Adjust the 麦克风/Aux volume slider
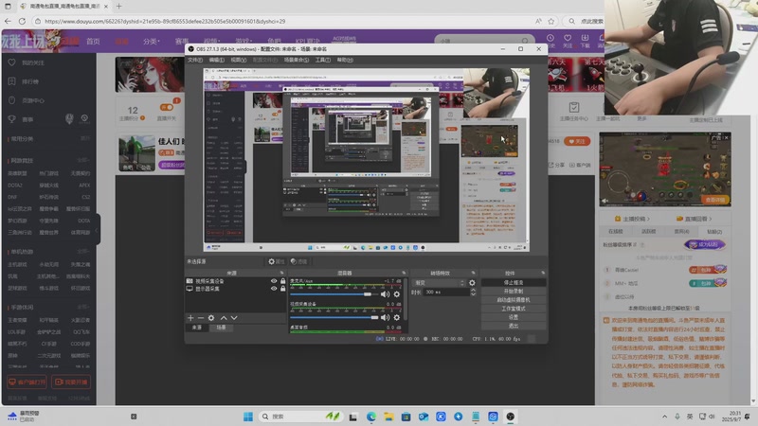The height and width of the screenshot is (426, 758). click(334, 294)
